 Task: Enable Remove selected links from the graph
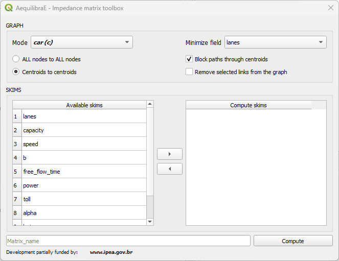[x=189, y=72]
